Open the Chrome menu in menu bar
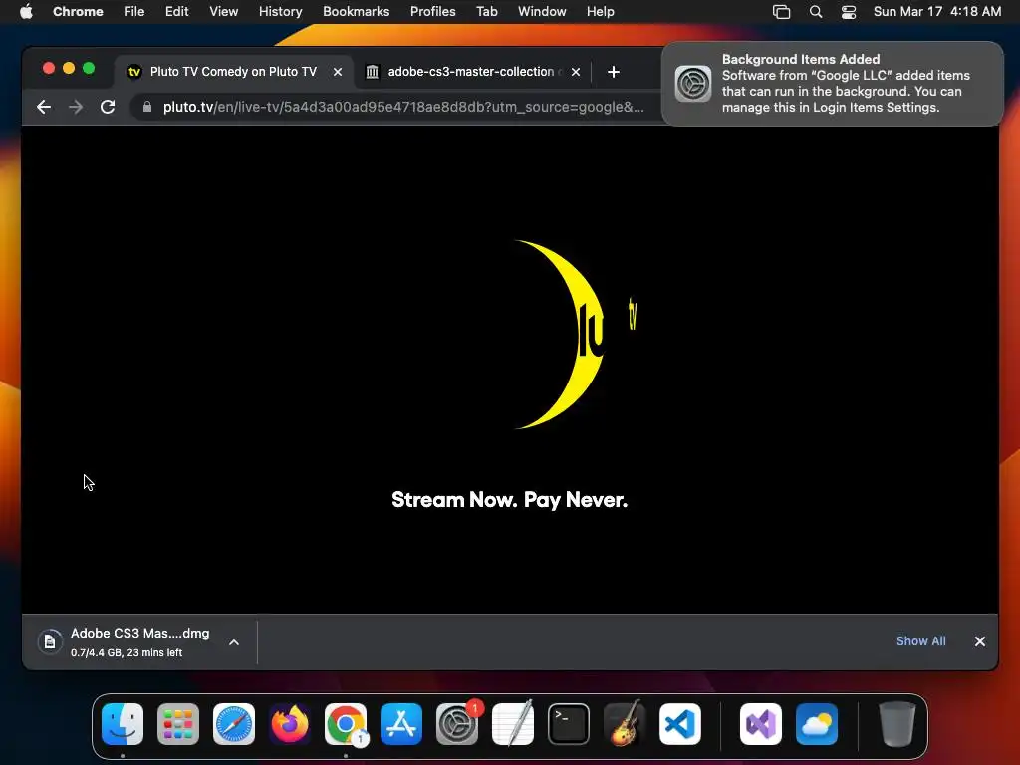This screenshot has height=765, width=1020. pyautogui.click(x=78, y=11)
